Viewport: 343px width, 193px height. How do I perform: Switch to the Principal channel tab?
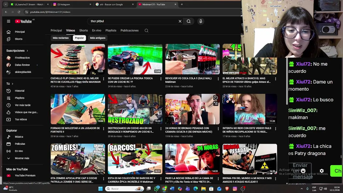tap(56, 31)
